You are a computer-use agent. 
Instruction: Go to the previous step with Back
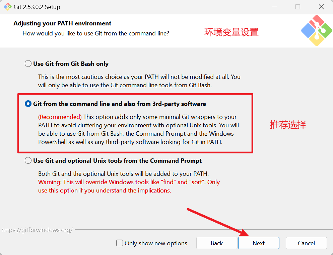point(217,243)
